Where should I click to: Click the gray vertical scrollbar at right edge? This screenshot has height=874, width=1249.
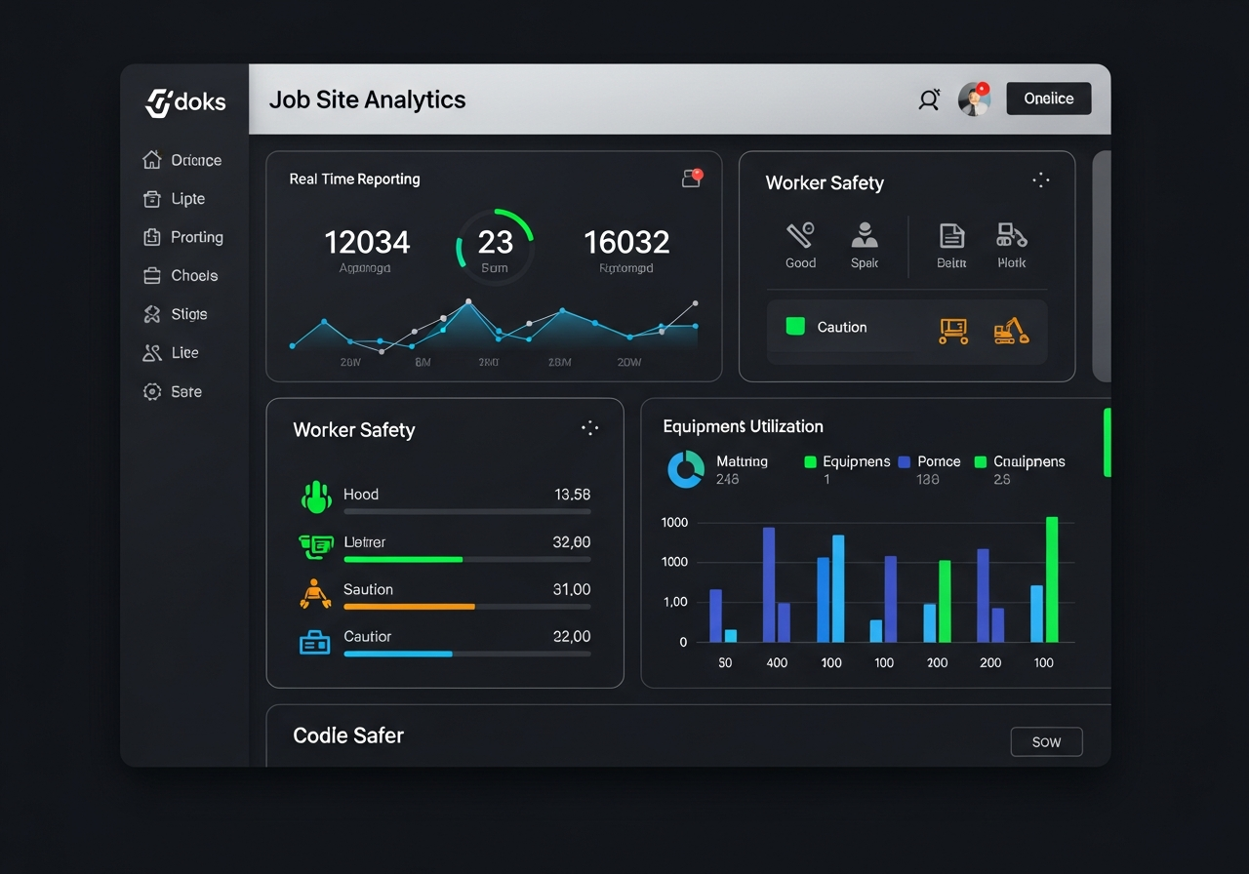point(1102,265)
